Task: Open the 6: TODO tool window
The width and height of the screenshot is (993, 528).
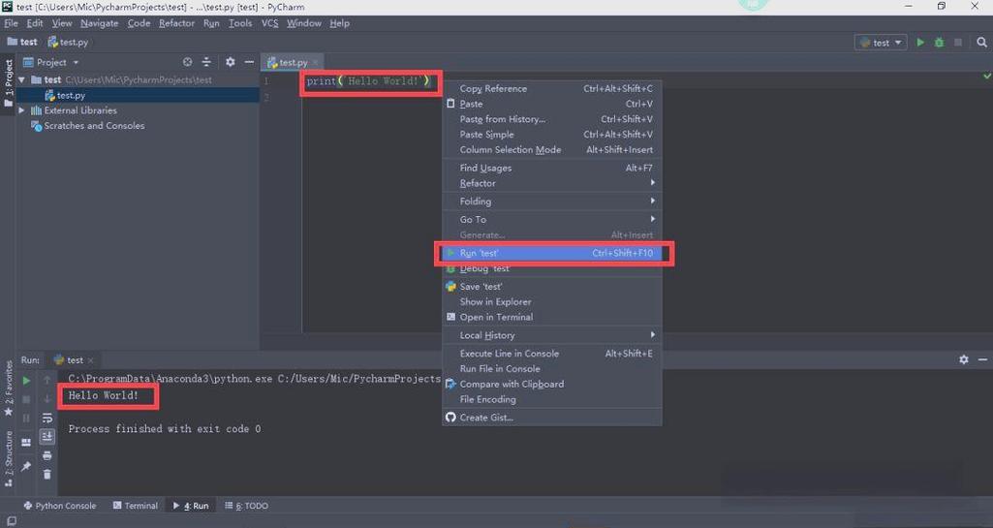Action: pos(246,506)
